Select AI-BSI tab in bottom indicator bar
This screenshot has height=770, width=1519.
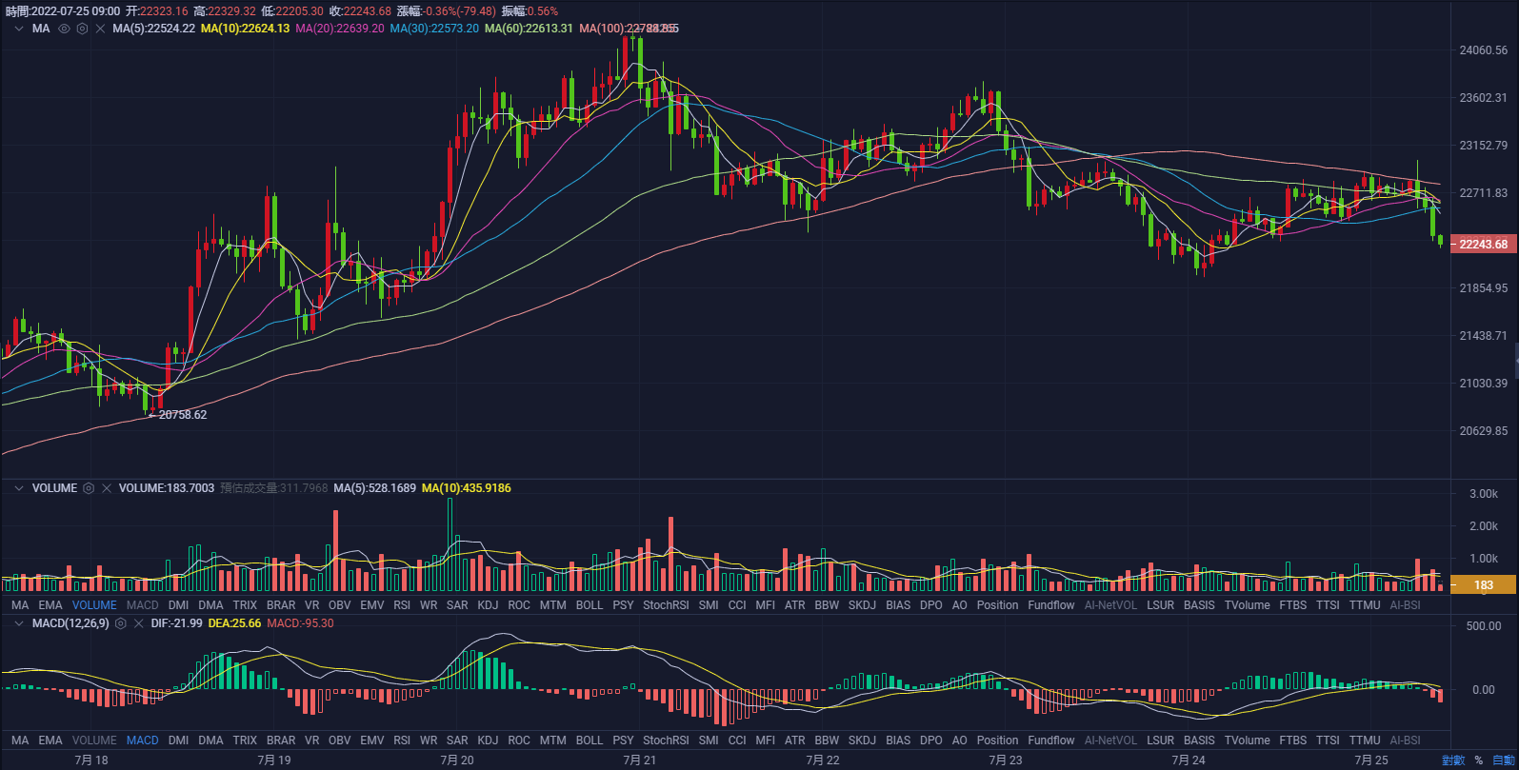pyautogui.click(x=1405, y=740)
